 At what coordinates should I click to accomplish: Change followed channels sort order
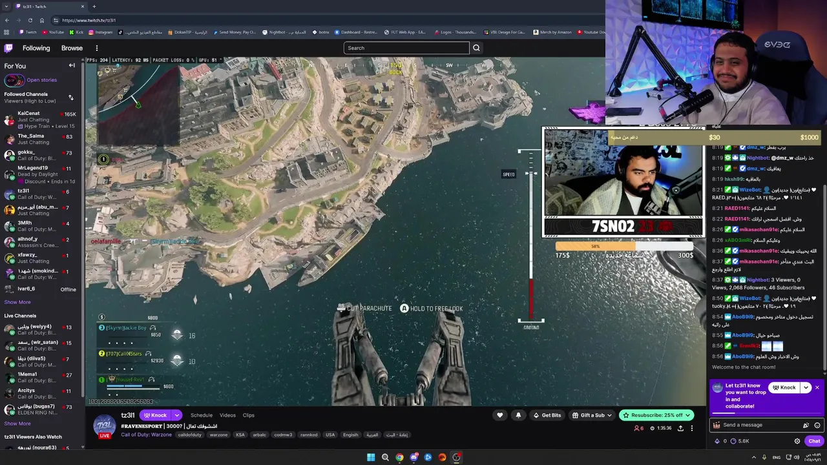coord(70,98)
